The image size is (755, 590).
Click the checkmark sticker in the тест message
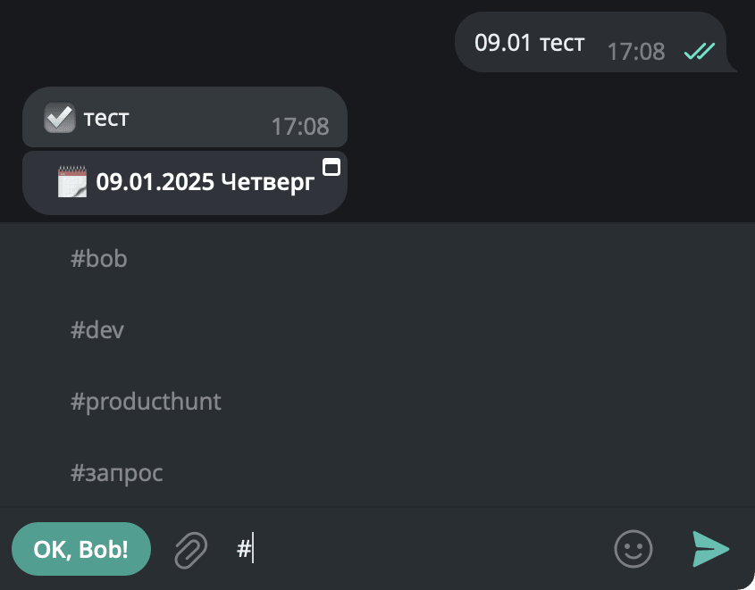tap(59, 117)
